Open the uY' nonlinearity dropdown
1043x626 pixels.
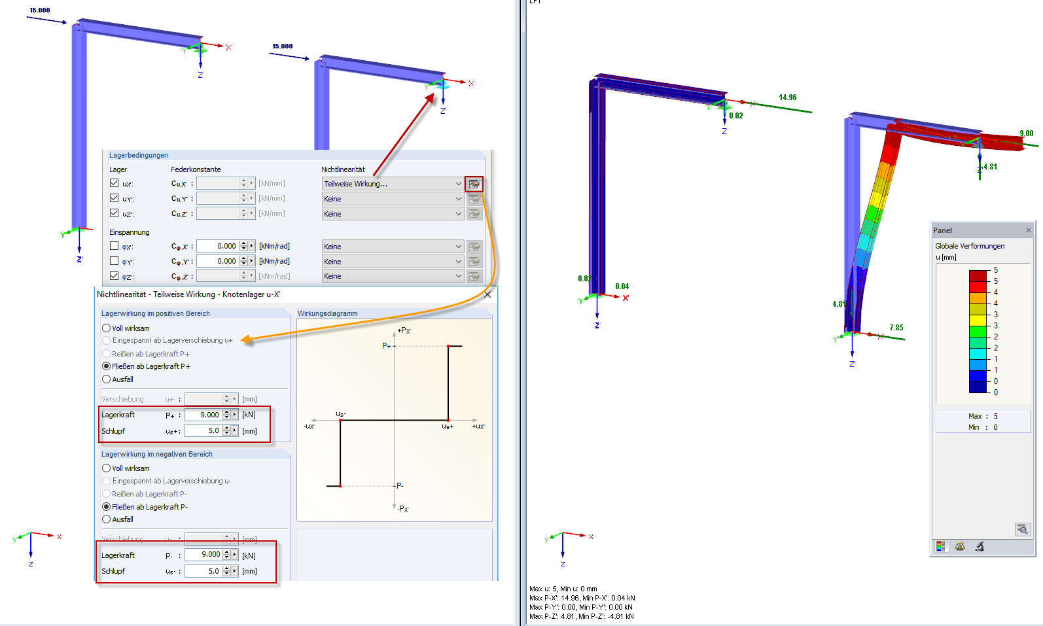[393, 199]
